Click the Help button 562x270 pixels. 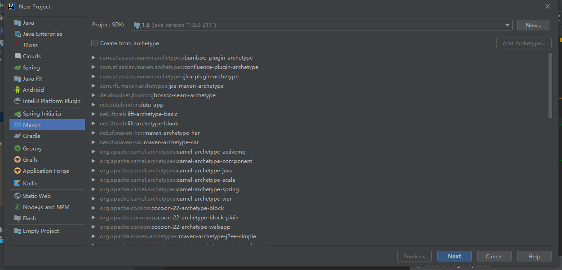tap(534, 257)
